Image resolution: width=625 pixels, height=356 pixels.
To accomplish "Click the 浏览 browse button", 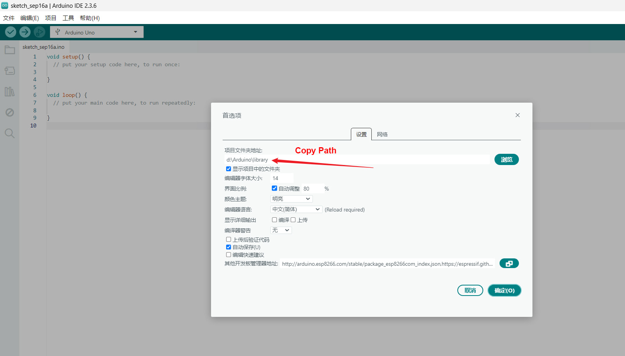I will [x=506, y=160].
